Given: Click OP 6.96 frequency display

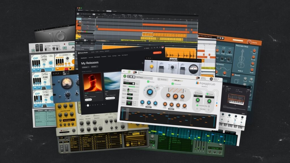Looking at the screenshot, I should pyautogui.click(x=45, y=77).
